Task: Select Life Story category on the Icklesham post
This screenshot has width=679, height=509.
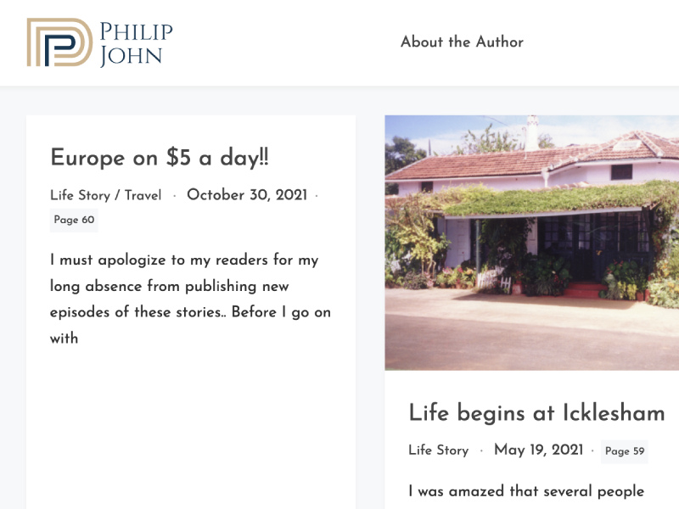Action: 438,450
